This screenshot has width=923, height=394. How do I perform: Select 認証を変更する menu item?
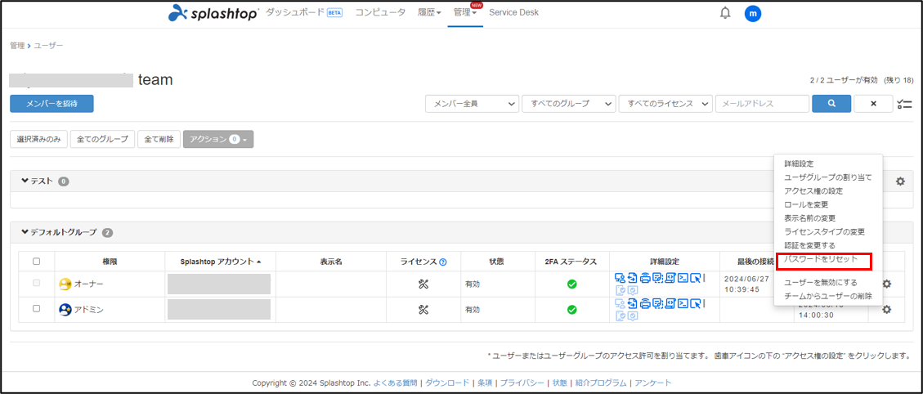click(x=809, y=245)
